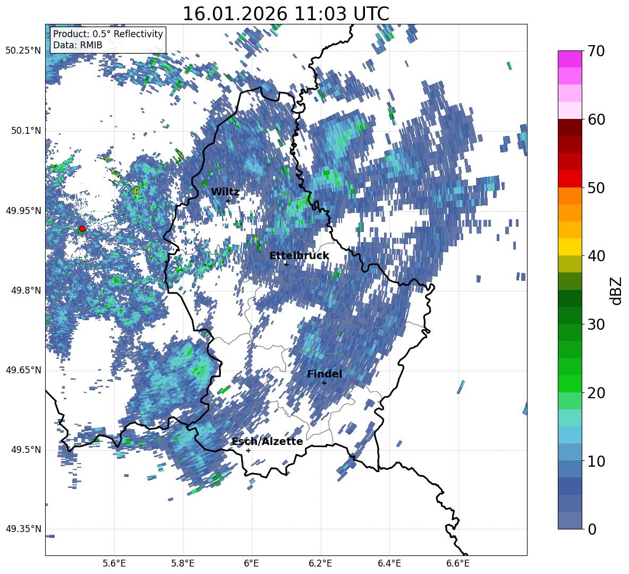The height and width of the screenshot is (574, 629).
Task: Click the Wiltz city label
Action: coord(225,192)
